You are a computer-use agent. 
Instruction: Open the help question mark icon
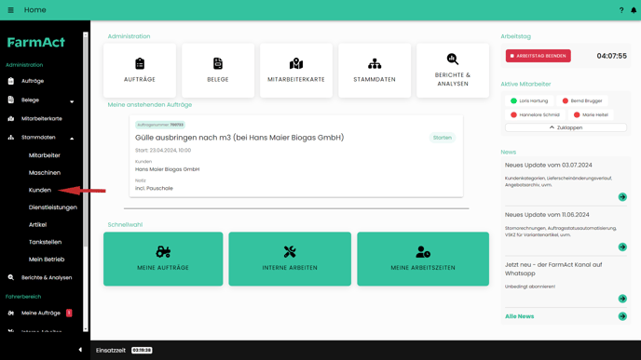[x=621, y=10]
